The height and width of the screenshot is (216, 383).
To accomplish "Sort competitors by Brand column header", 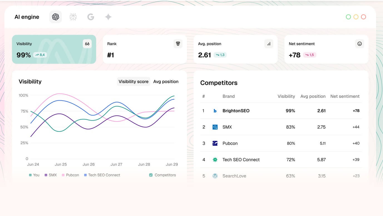I will coord(229,96).
